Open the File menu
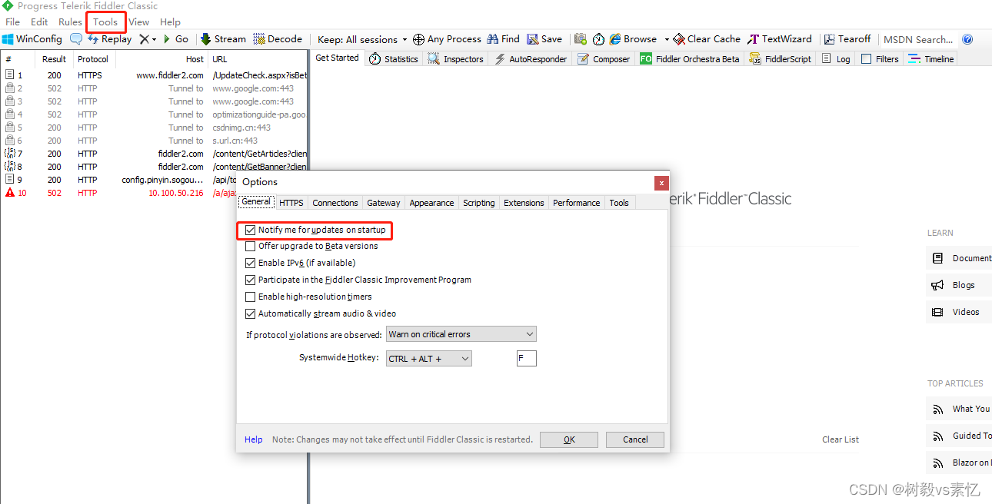Image resolution: width=992 pixels, height=504 pixels. click(13, 22)
